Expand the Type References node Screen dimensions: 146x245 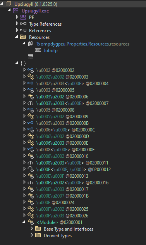point(17,24)
